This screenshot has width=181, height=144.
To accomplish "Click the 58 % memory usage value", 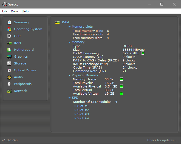I will 109,79.
